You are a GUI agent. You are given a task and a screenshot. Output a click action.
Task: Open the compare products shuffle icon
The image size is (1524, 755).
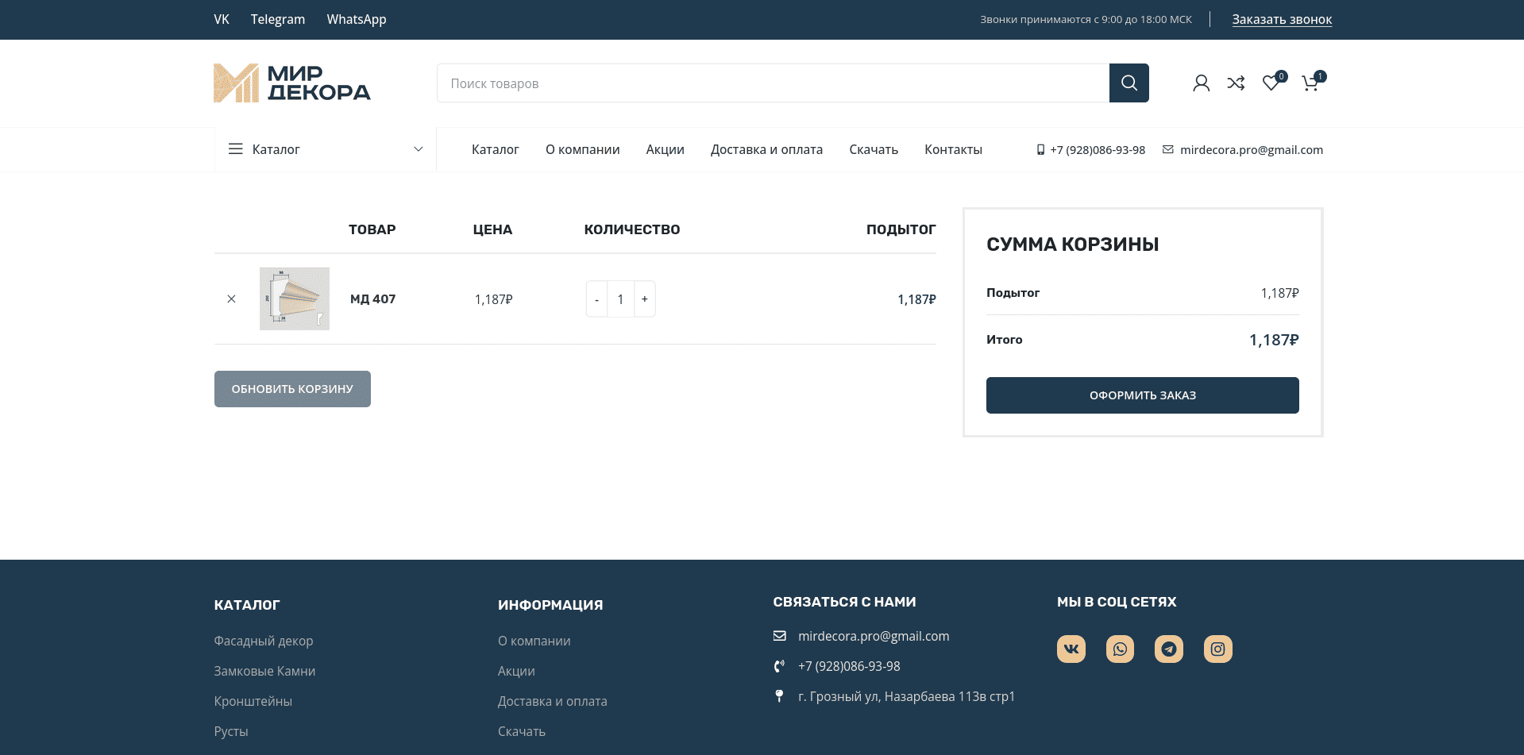click(x=1236, y=83)
